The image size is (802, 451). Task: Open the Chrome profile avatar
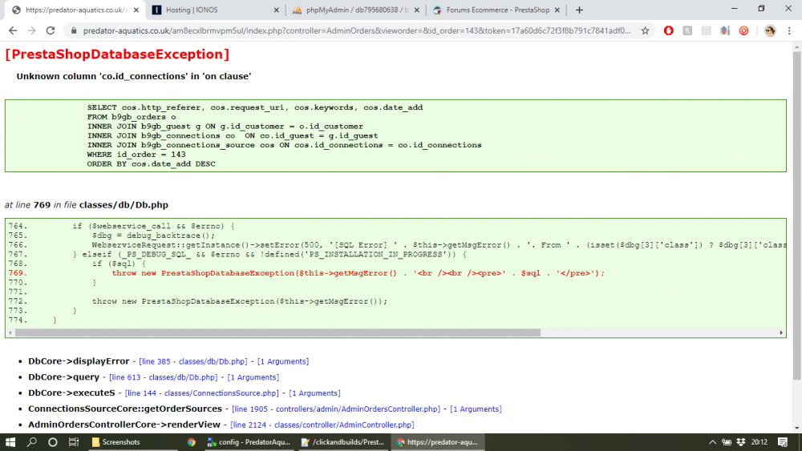(770, 30)
